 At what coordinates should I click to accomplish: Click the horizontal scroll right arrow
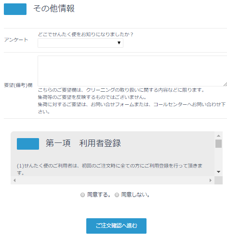(x=211, y=180)
